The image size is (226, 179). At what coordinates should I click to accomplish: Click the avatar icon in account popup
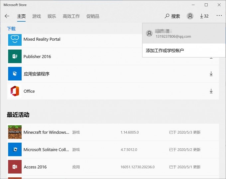point(149,33)
